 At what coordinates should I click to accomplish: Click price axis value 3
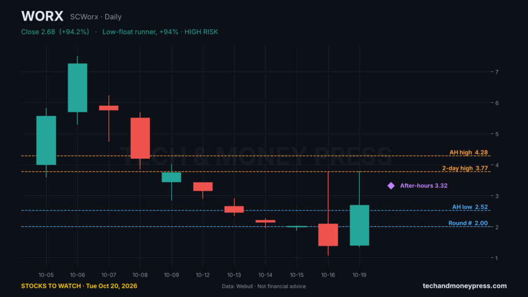tap(497, 196)
